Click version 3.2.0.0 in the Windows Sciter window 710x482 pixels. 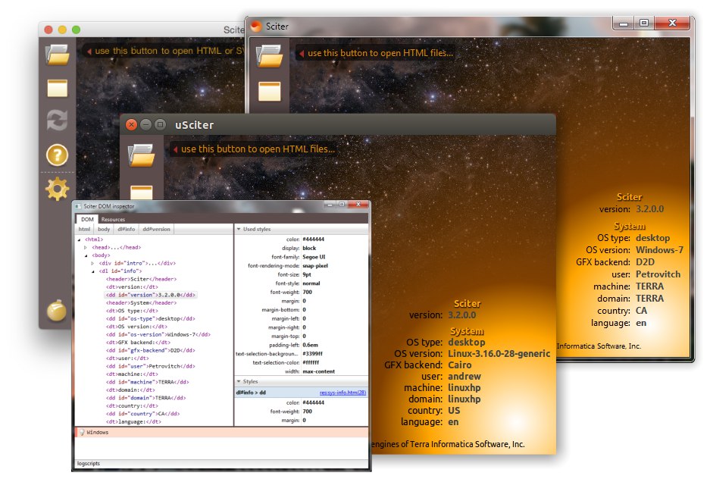tap(650, 209)
